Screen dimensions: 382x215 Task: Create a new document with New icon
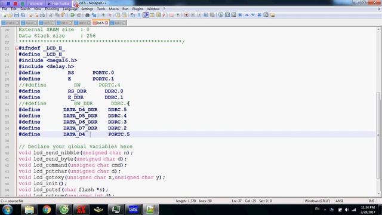4,15
